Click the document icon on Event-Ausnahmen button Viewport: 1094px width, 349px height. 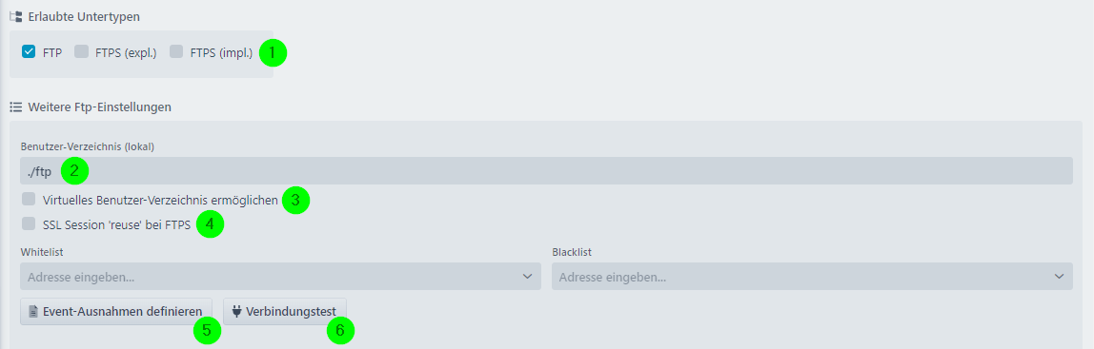pos(32,311)
